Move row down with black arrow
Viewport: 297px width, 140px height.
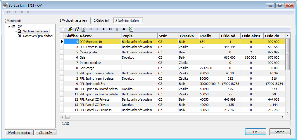(124, 29)
